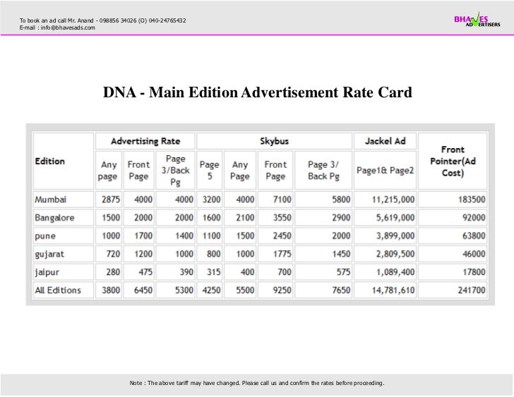
Task: Click the Bhaves Advertisers logo
Action: tap(477, 20)
